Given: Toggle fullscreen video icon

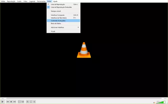Looking at the screenshot, I should click(19, 102).
